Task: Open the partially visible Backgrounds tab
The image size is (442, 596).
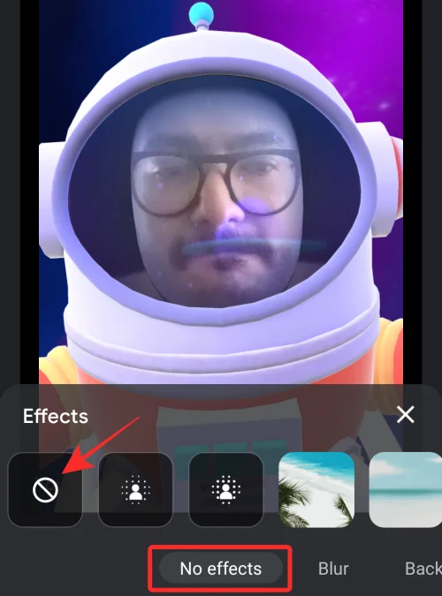Action: pos(423,569)
